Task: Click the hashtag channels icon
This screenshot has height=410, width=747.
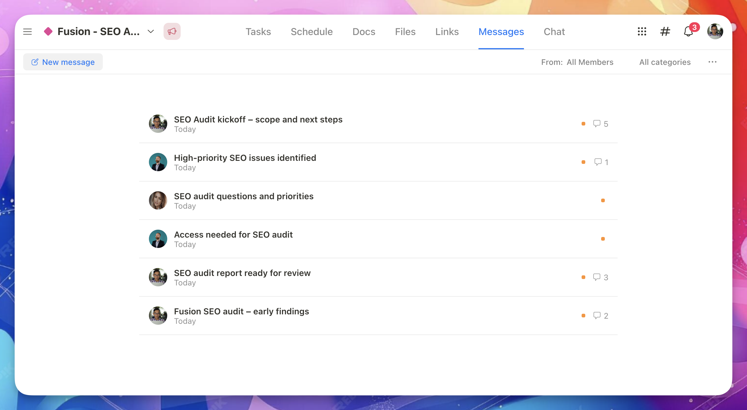Action: click(x=665, y=31)
